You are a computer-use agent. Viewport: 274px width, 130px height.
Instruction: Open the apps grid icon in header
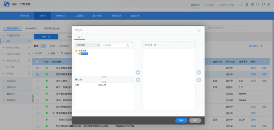point(252,4)
